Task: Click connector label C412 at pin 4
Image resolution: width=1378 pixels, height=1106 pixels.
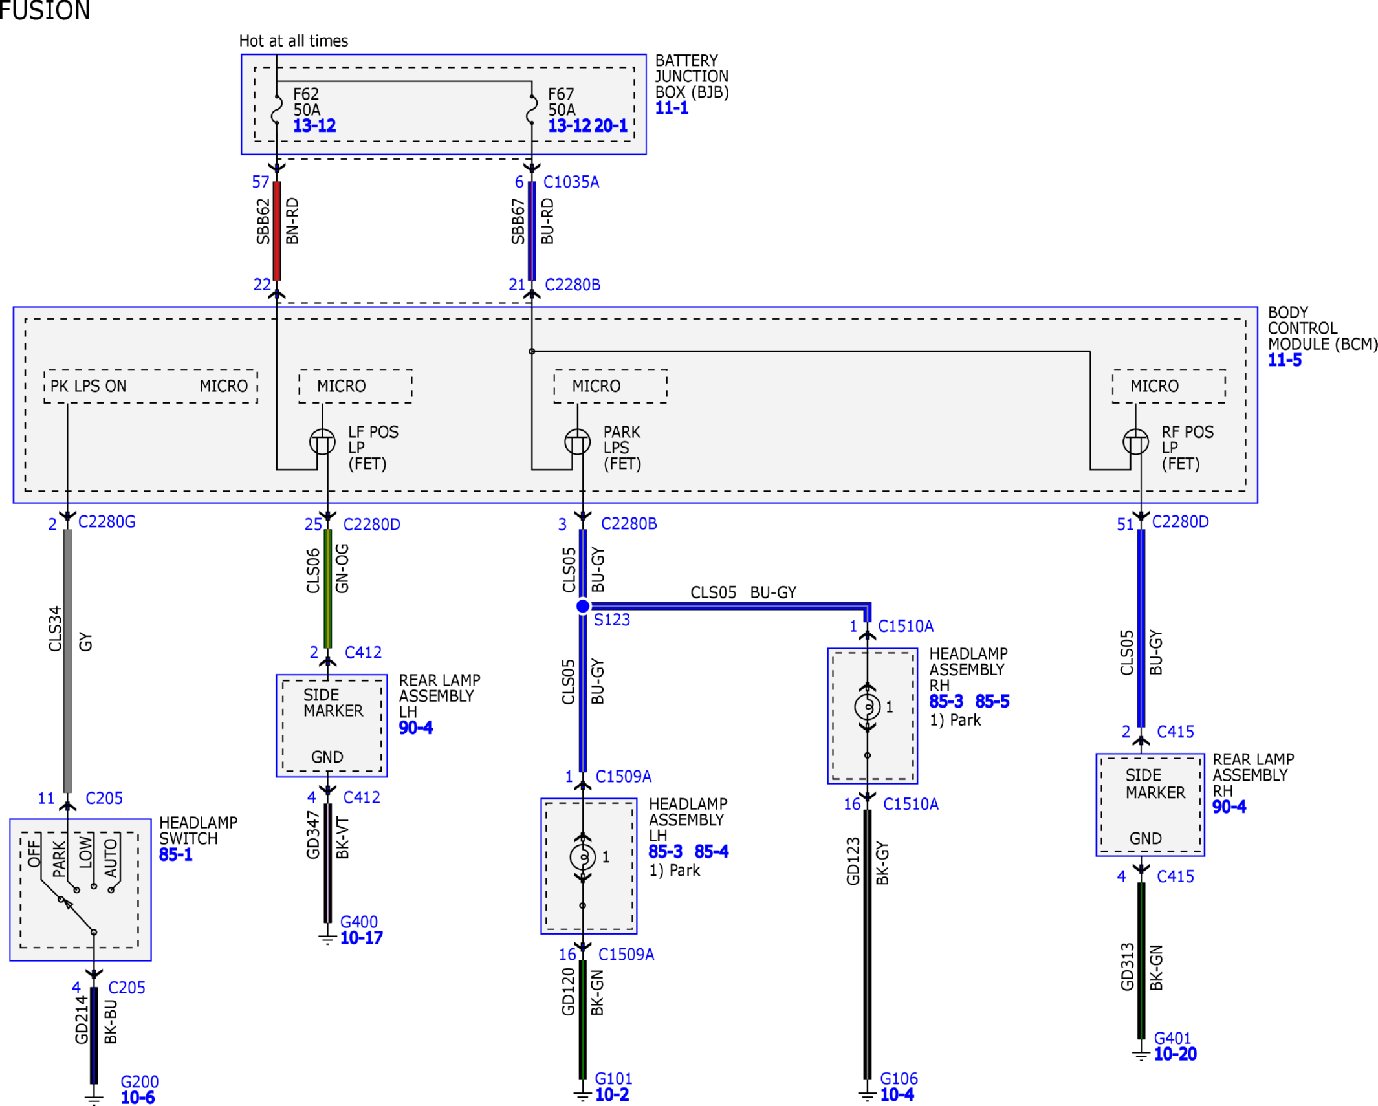Action: coord(362,797)
